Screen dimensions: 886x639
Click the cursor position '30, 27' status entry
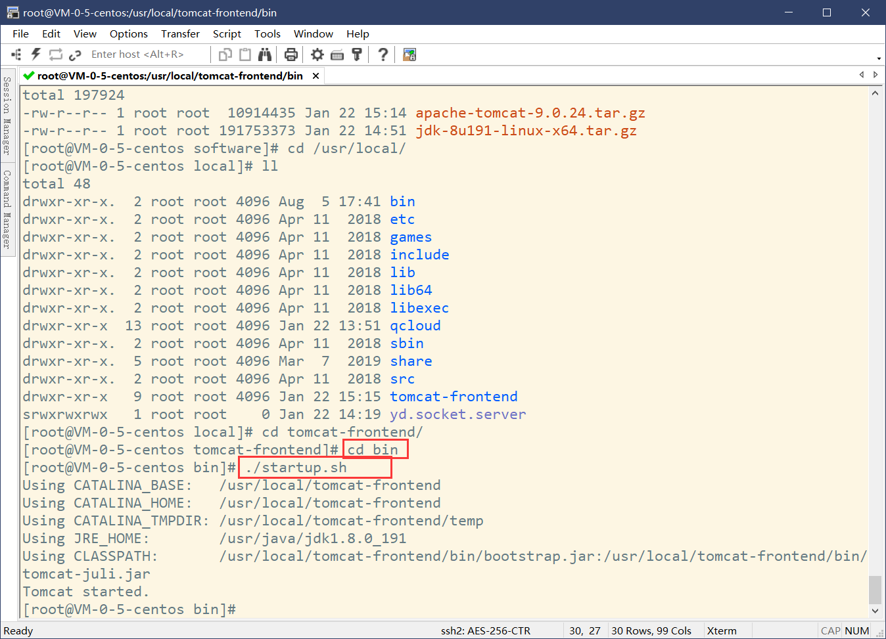(x=585, y=630)
